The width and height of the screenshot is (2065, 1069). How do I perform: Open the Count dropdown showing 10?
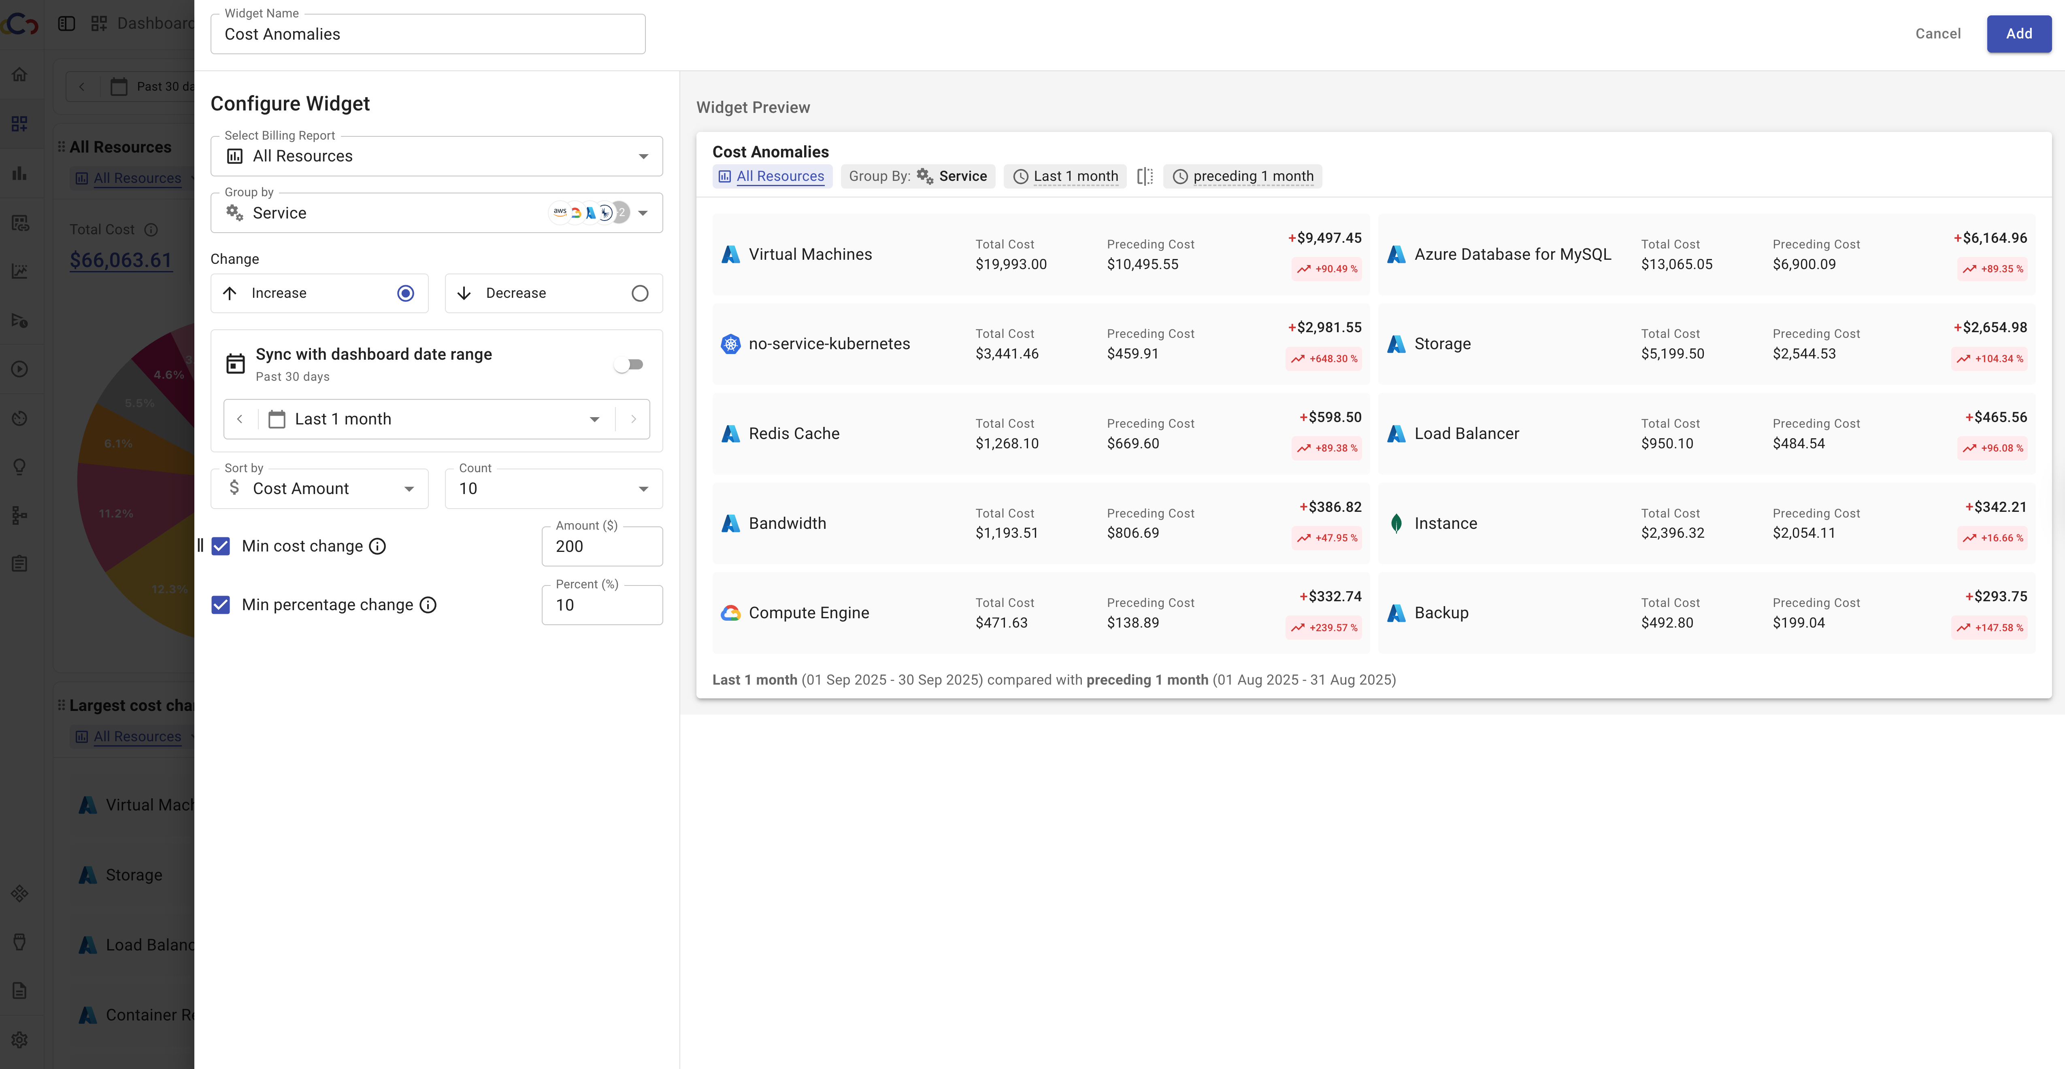tap(553, 489)
